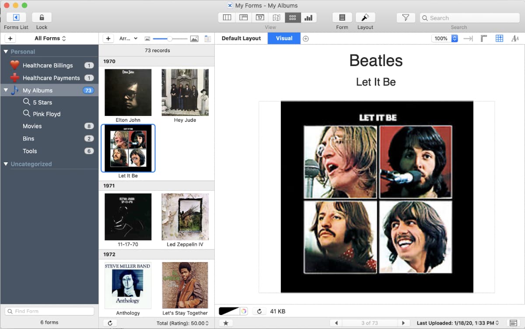Click the Lock padlock icon
The width and height of the screenshot is (525, 329).
[42, 17]
